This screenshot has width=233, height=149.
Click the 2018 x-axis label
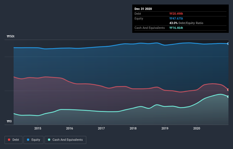pyautogui.click(x=133, y=128)
